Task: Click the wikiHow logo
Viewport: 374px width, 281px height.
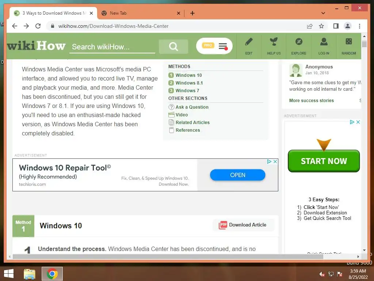Action: 36,45
